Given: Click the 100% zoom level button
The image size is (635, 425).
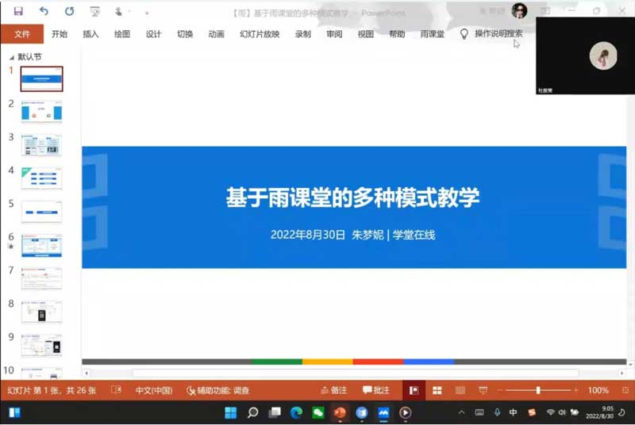Looking at the screenshot, I should (x=598, y=390).
